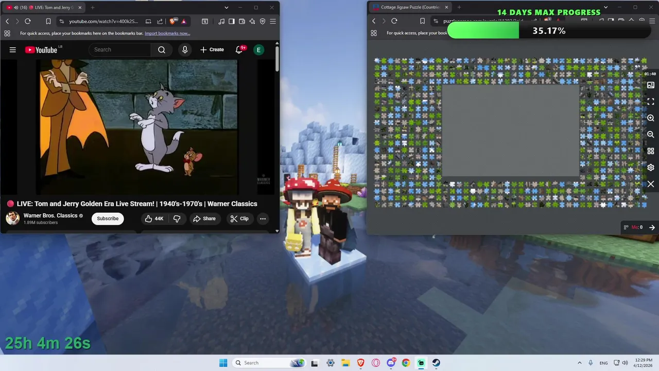Click the share icon in YouTube address bar
The width and height of the screenshot is (659, 371).
pos(160,21)
